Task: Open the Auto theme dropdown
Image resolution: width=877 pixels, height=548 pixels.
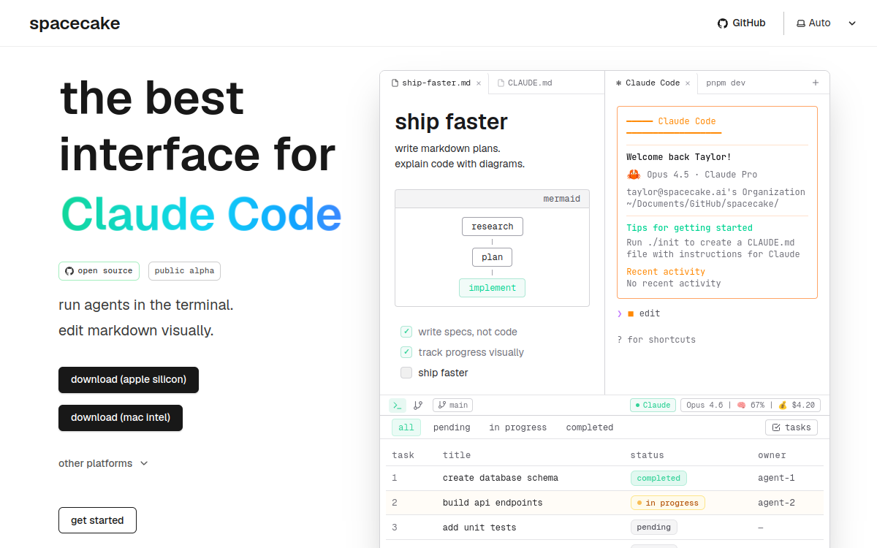Action: (x=826, y=23)
